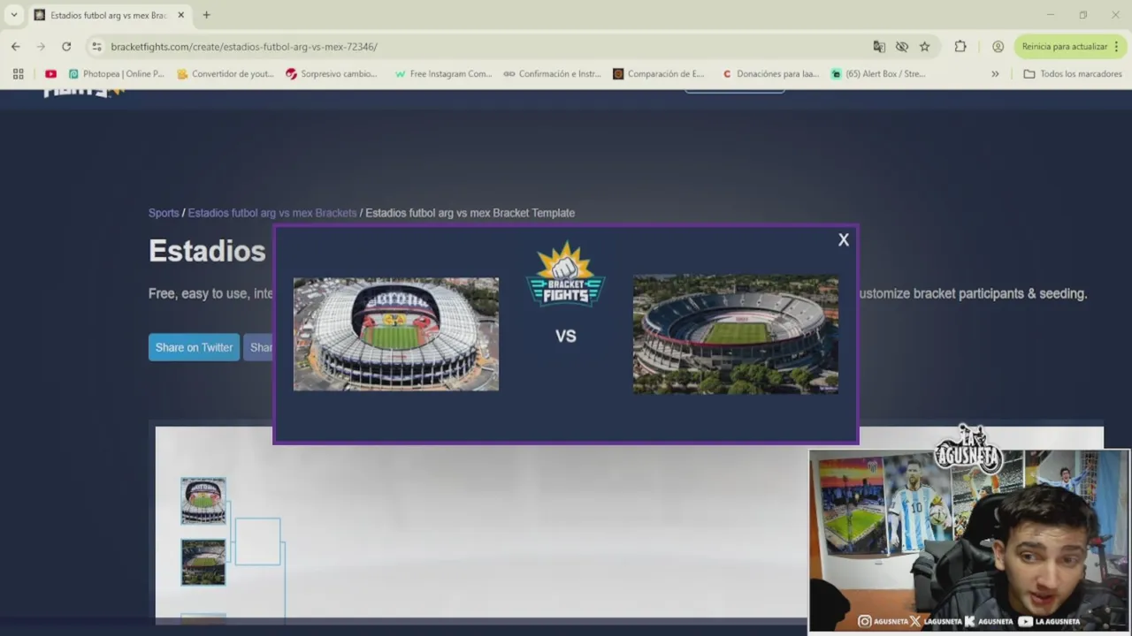Pick the Estadio Azteca stadium image

pos(396,334)
